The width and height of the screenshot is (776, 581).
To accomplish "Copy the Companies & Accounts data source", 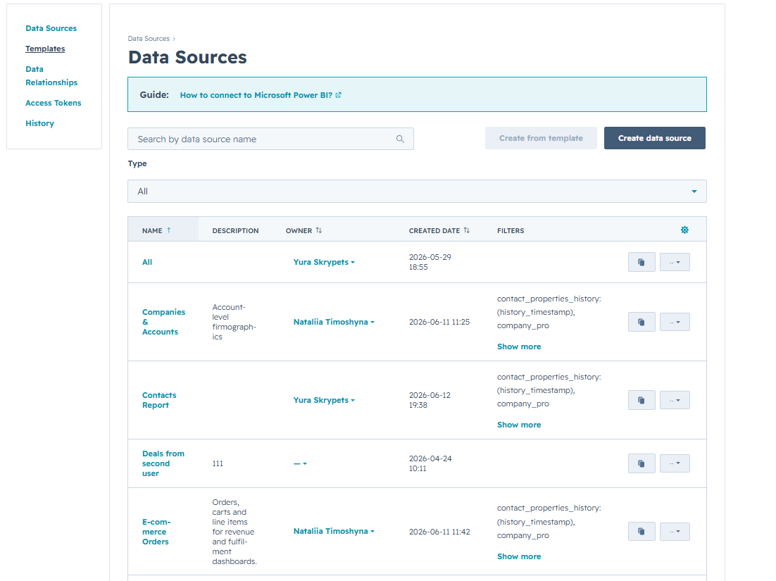I will [642, 322].
